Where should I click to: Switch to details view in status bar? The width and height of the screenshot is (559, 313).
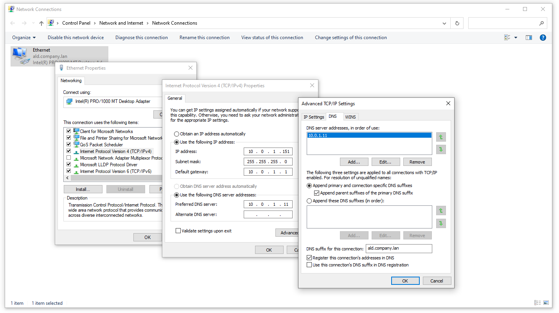point(537,303)
